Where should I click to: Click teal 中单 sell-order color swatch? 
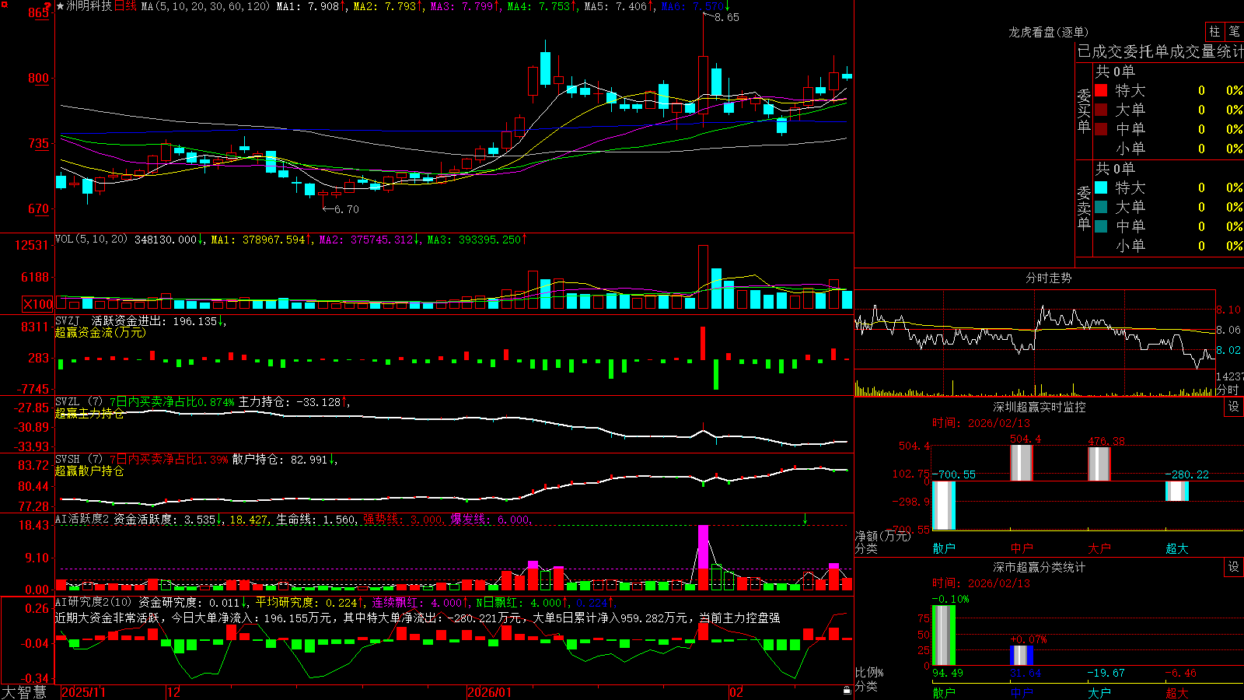[1101, 226]
